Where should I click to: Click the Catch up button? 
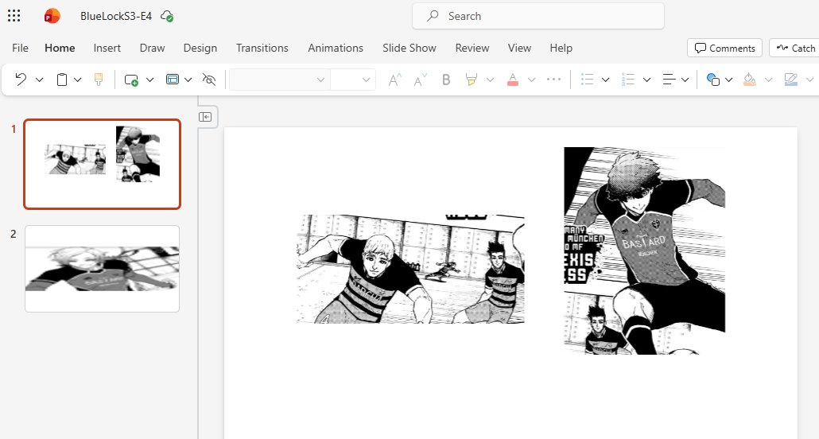[x=794, y=48]
